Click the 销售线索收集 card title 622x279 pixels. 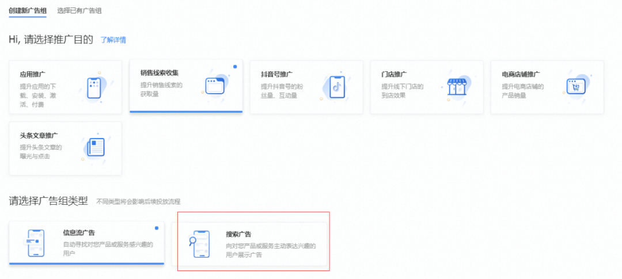(x=160, y=73)
